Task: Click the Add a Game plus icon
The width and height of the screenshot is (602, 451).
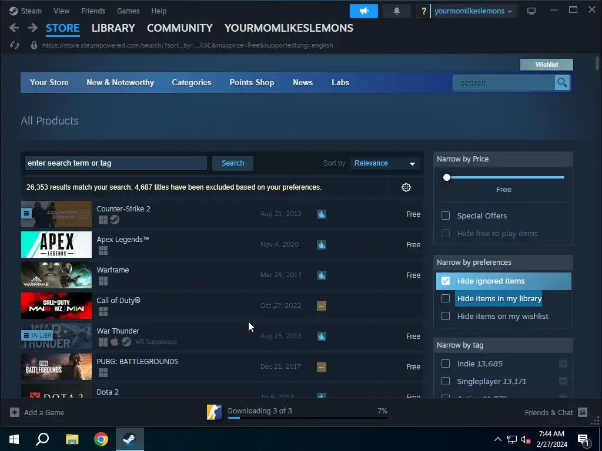Action: click(x=15, y=412)
